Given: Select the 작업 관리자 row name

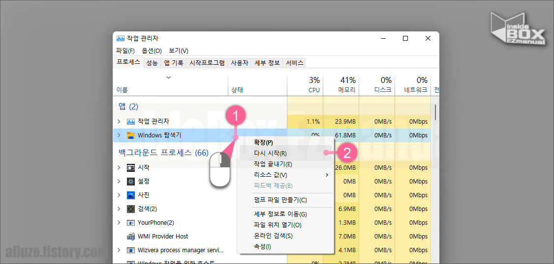Looking at the screenshot, I should 154,122.
